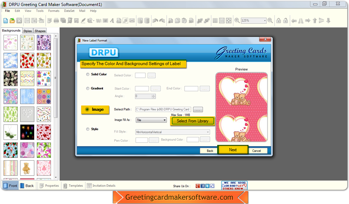Click the down arrow toolbar icon
Screen dimensions: 349x204
328,21
